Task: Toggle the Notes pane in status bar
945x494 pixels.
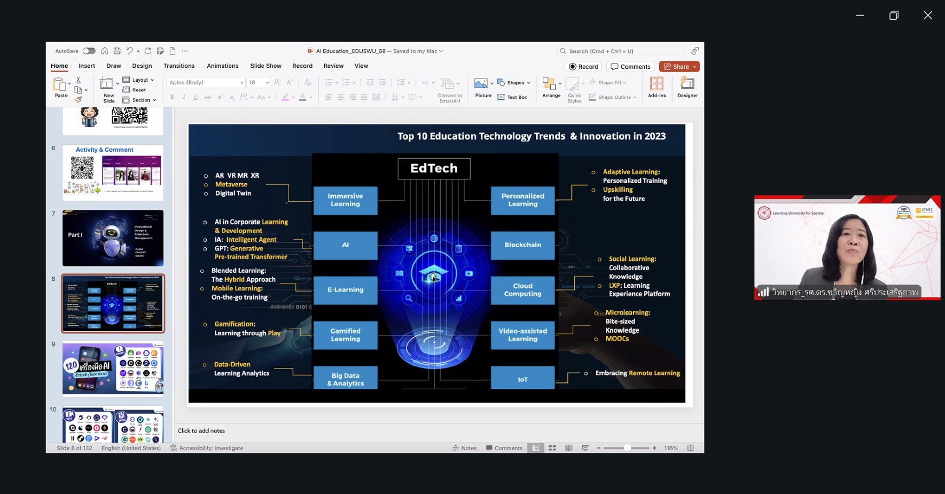Action: pyautogui.click(x=465, y=448)
